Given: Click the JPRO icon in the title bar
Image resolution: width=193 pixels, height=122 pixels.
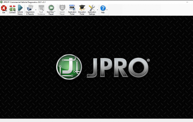Looking at the screenshot, I should click(2, 2).
